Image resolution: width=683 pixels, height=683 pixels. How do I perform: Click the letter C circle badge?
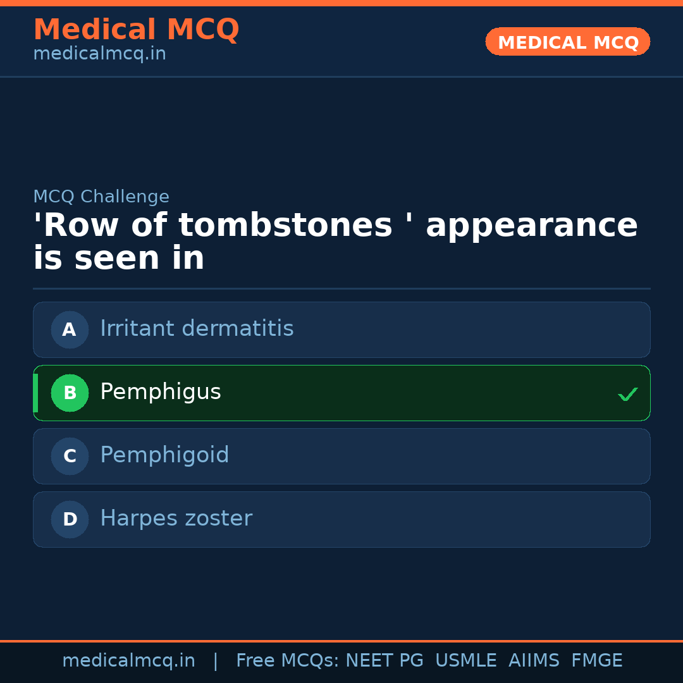(70, 456)
